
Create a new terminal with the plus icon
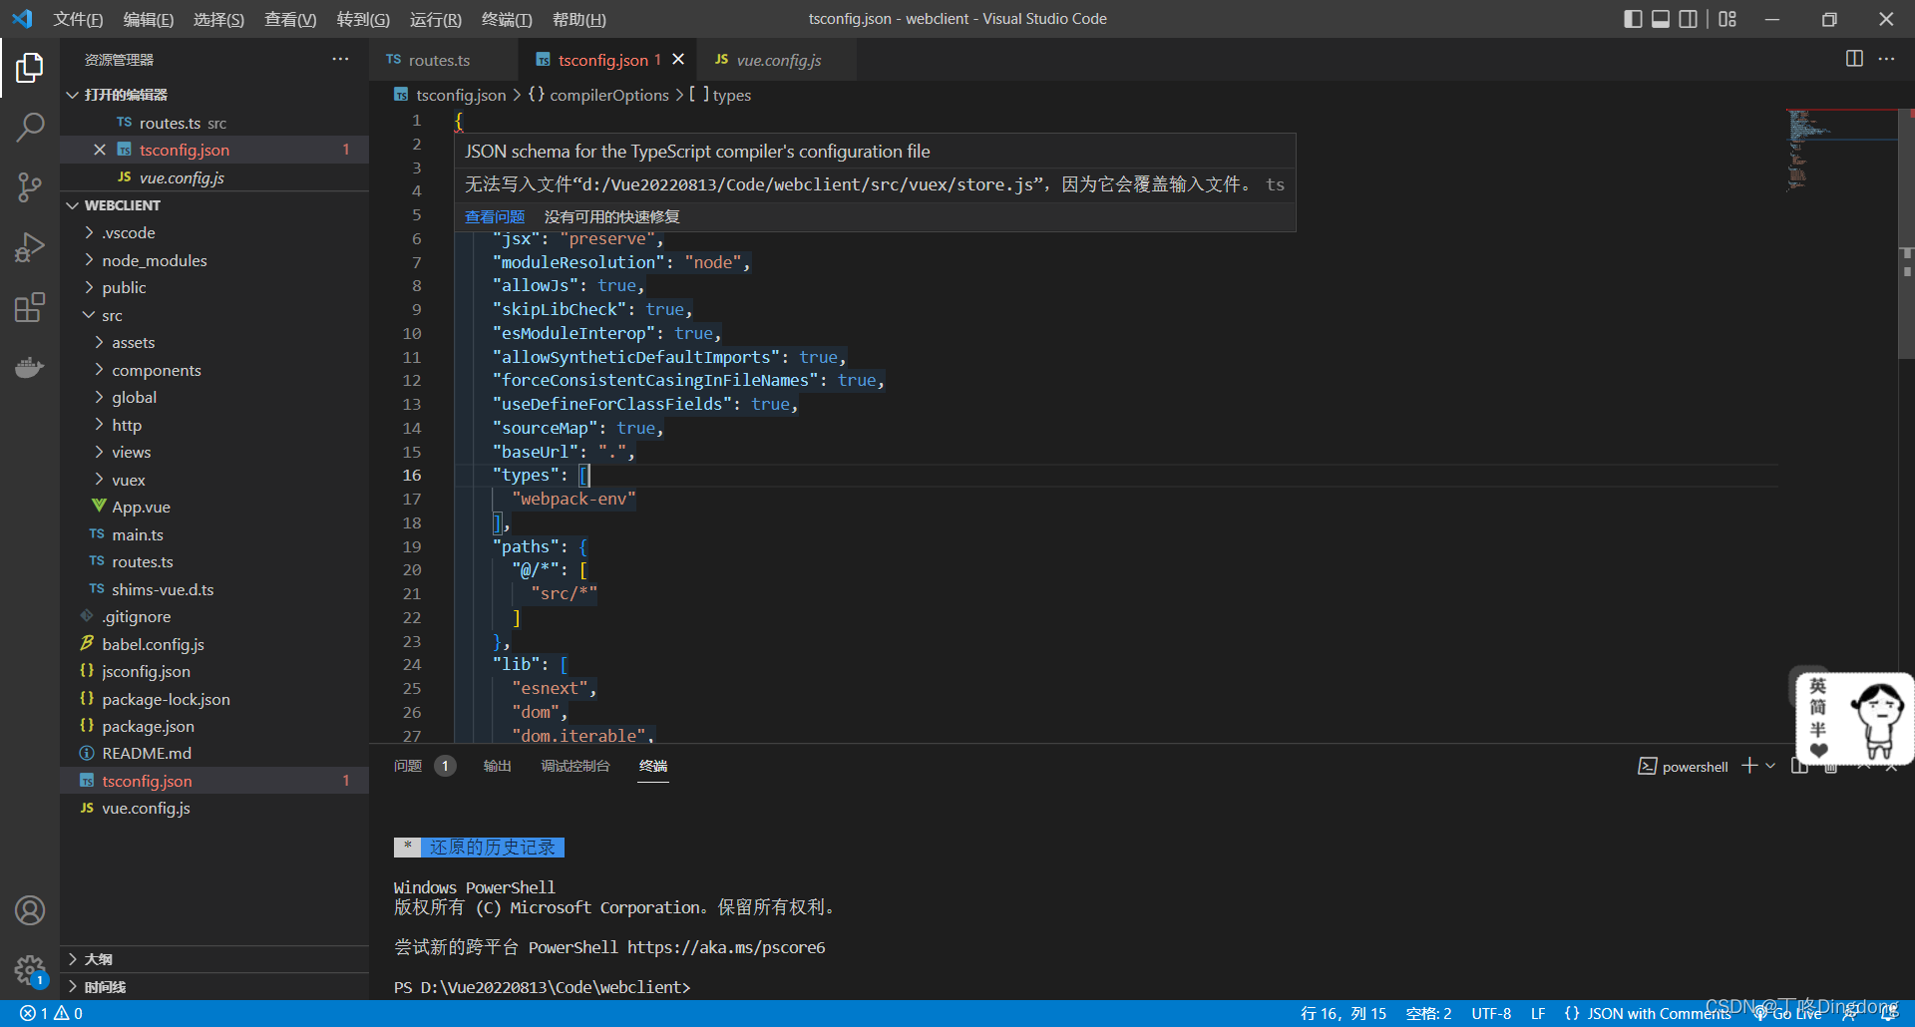tap(1748, 766)
